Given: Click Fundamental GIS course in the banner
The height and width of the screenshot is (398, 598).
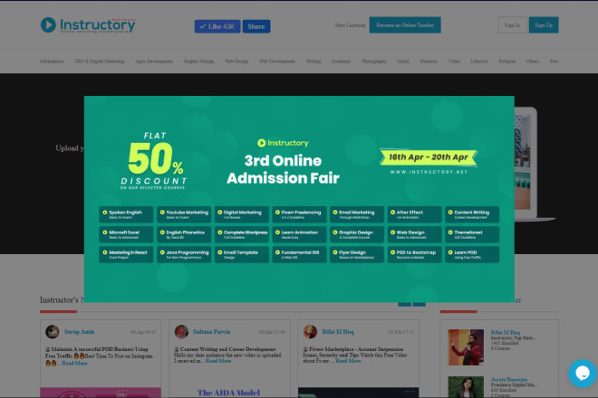Looking at the screenshot, I should (x=299, y=254).
